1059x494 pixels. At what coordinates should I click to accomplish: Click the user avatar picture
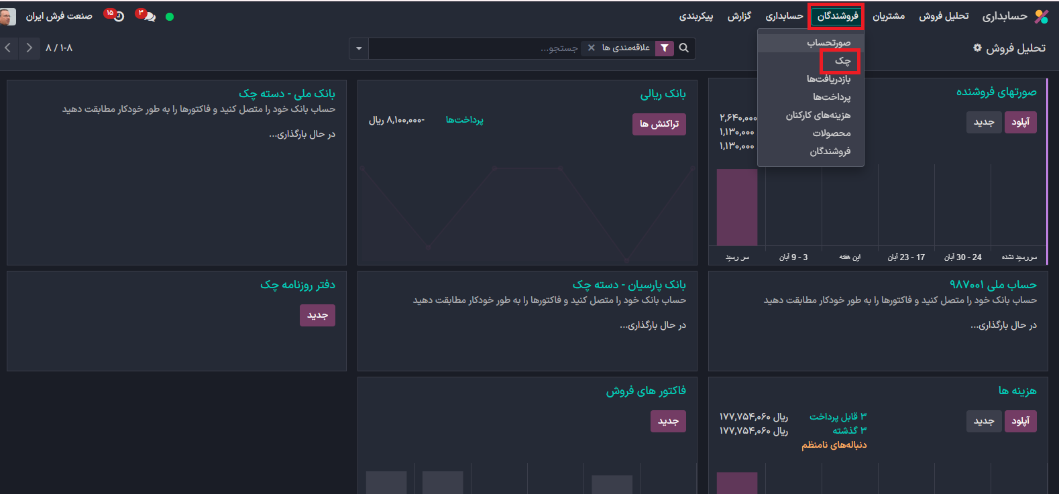click(7, 17)
